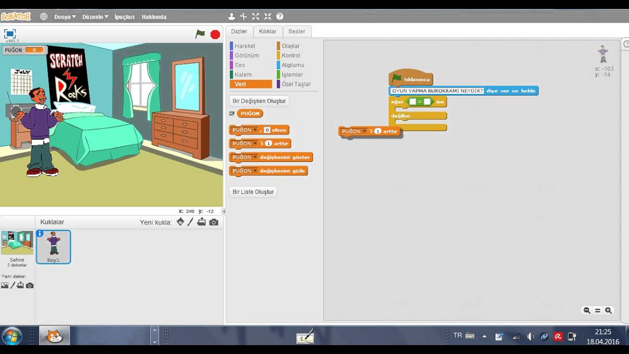629x354 pixels.
Task: Click Scratch cat icon in taskbar
Action: (54, 336)
